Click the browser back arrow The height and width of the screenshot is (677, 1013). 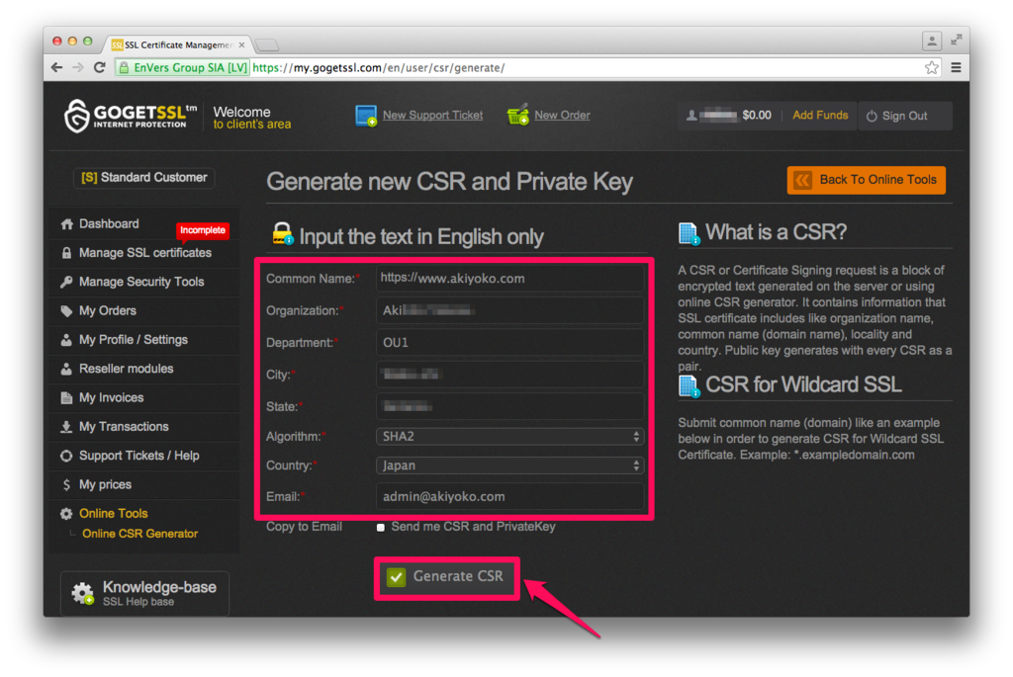56,67
